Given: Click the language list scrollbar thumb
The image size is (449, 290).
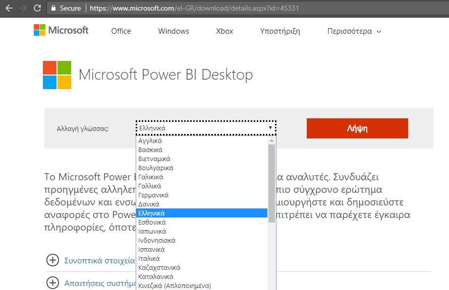Looking at the screenshot, I should 271,183.
